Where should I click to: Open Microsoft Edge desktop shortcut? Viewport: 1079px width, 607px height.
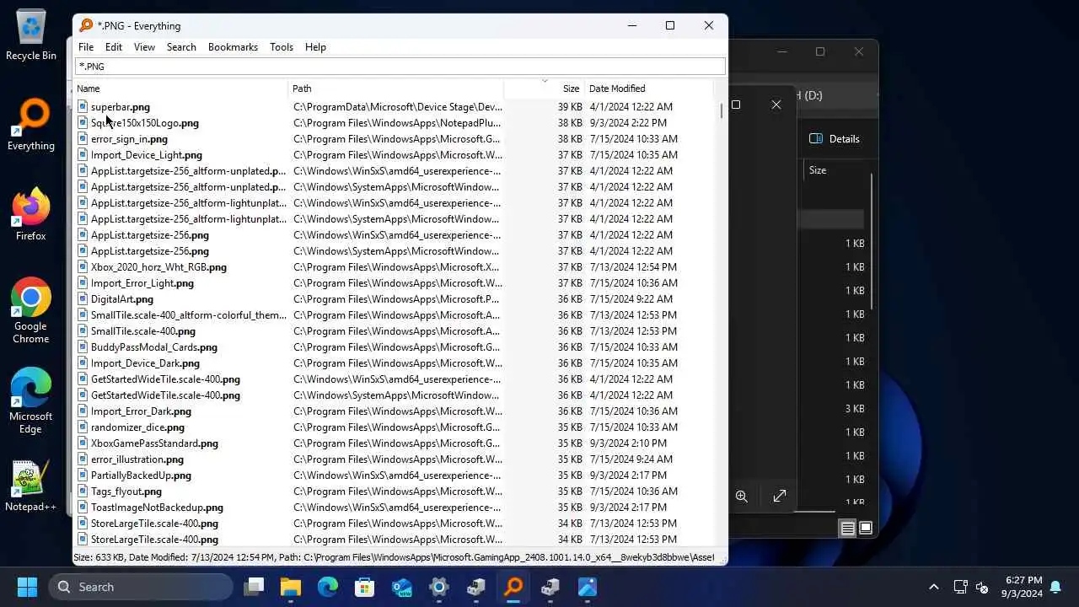[x=31, y=400]
